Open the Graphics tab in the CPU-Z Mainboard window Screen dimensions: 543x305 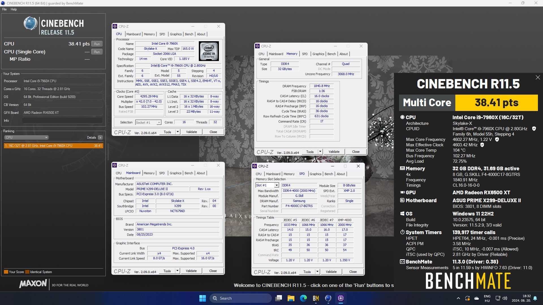(175, 173)
